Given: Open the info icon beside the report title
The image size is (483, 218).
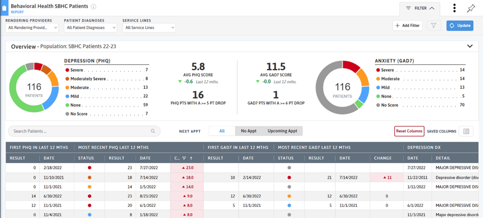Looking at the screenshot, I should point(94,6).
